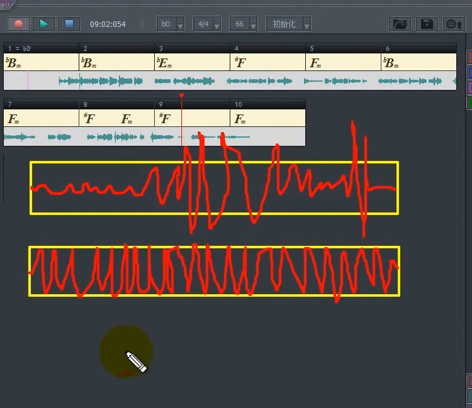Select the bEm chord in measure 3
This screenshot has height=408, width=472.
point(164,63)
